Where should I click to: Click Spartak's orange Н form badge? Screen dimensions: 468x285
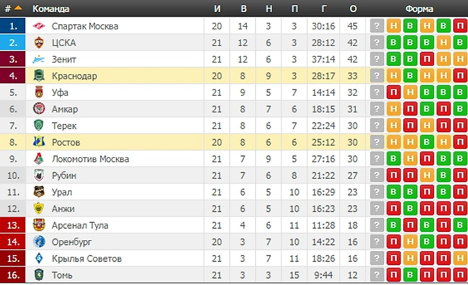point(393,26)
